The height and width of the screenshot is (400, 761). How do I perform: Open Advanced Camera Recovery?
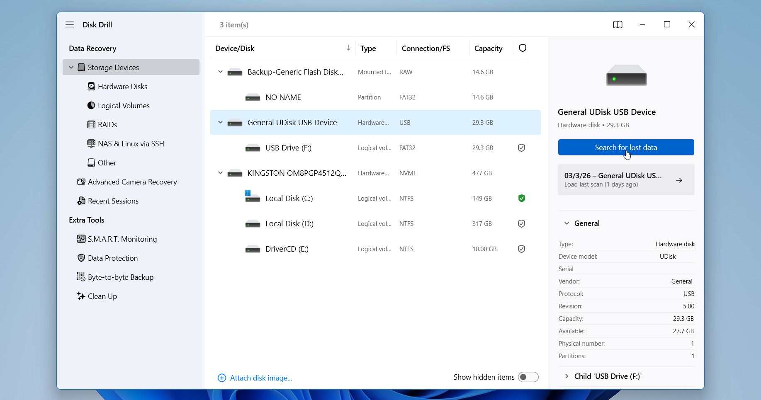(x=132, y=182)
